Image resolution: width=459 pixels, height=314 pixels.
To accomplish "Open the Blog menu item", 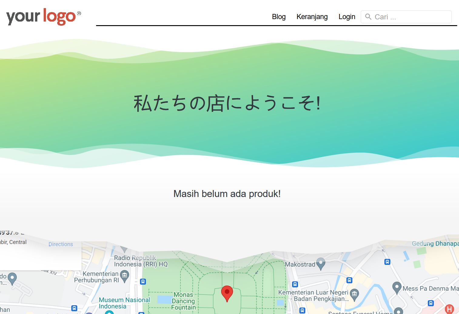I will tap(279, 17).
